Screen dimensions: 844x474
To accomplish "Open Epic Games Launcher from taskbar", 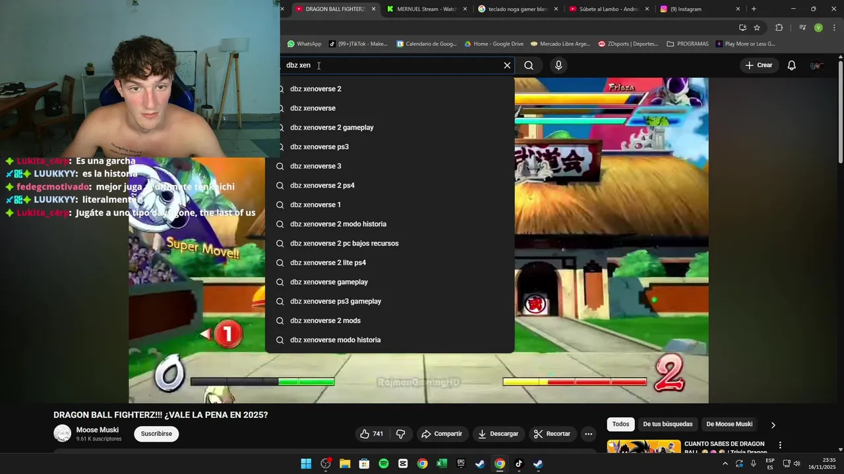I will 461,463.
